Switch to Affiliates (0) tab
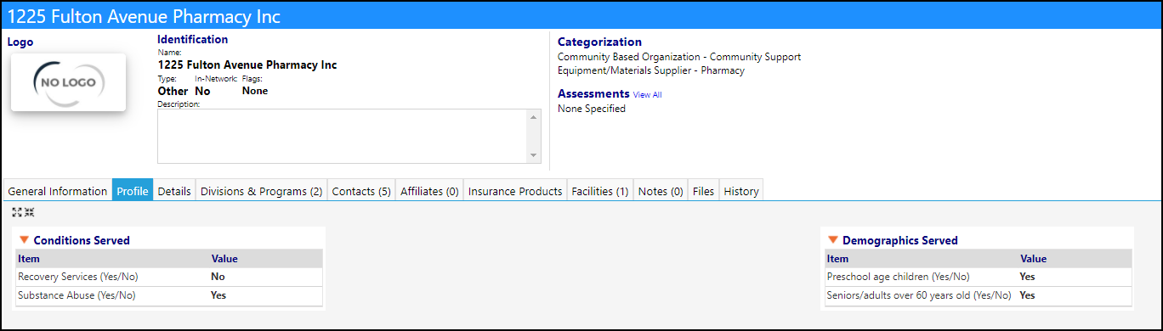 point(429,191)
